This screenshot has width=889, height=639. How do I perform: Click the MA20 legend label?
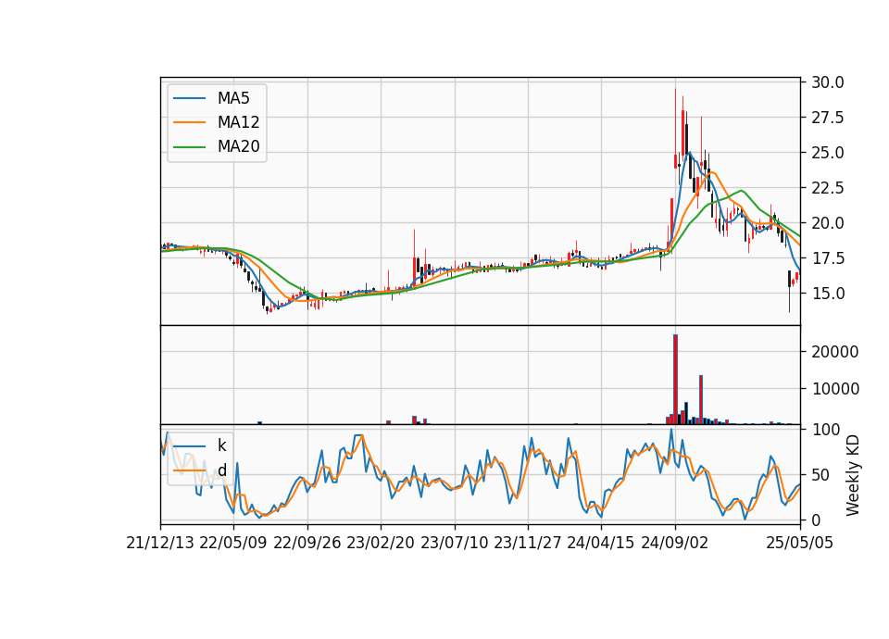(238, 146)
